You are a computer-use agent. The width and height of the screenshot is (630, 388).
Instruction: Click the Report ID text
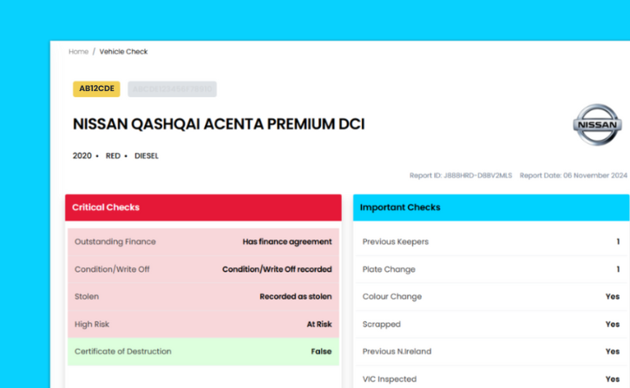(x=460, y=175)
